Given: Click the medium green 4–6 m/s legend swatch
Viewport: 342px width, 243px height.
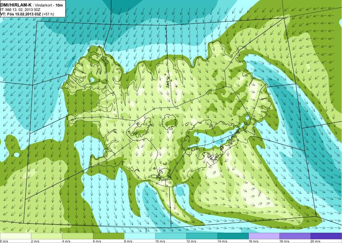Looking at the screenshot, I should tap(78, 236).
